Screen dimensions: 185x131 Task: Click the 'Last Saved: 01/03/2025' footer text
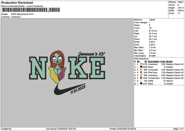point(61,129)
